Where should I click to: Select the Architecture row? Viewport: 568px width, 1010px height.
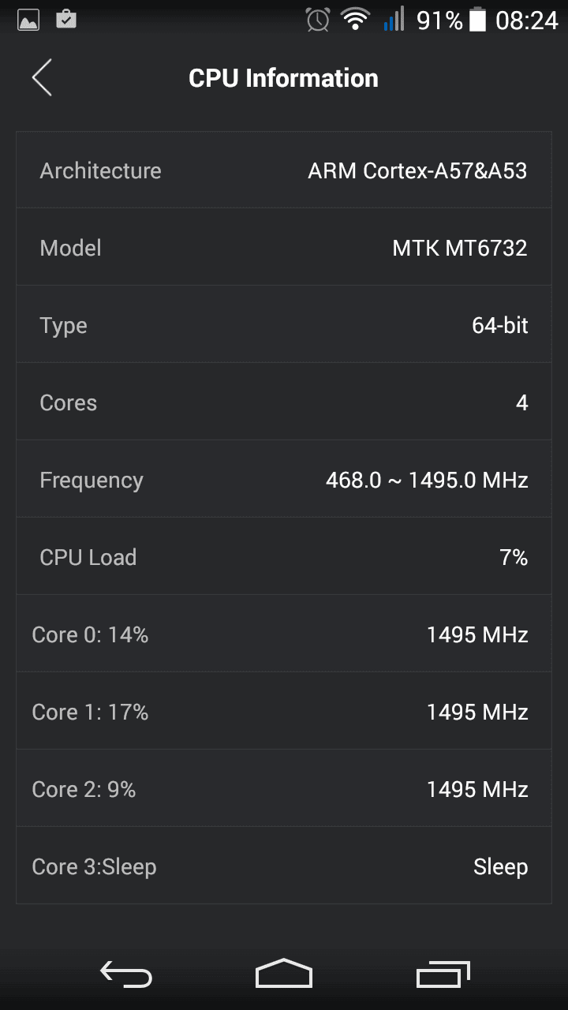[284, 170]
